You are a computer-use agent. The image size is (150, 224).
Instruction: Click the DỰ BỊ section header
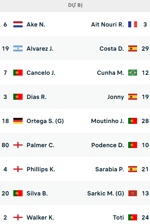(x=75, y=6)
